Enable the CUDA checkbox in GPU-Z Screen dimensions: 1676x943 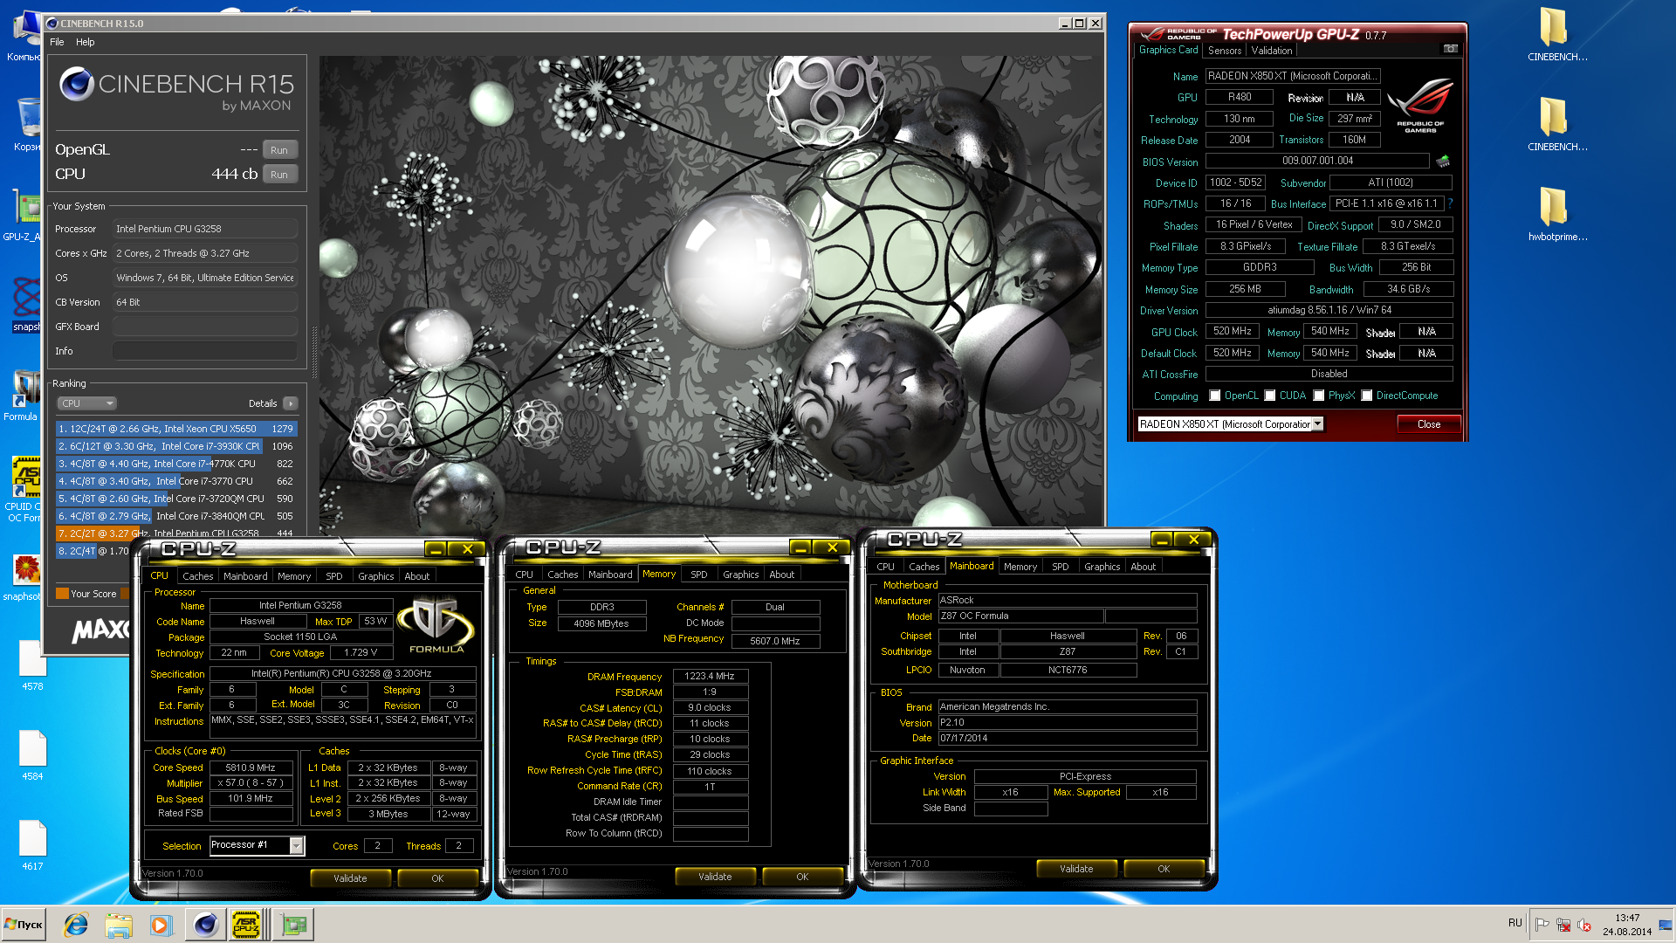[x=1270, y=396]
